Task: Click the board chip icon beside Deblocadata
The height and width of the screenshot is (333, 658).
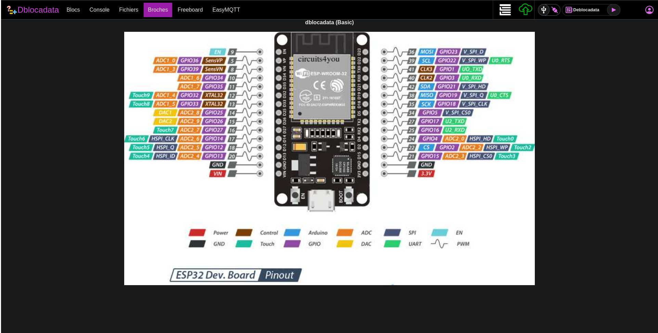Action: point(569,10)
